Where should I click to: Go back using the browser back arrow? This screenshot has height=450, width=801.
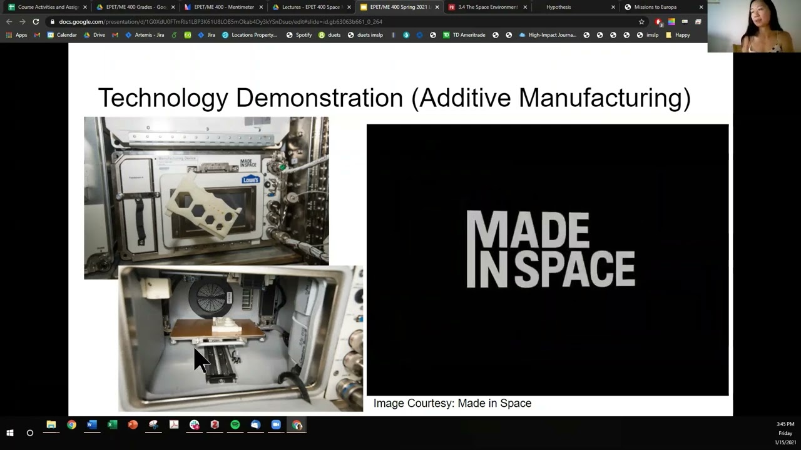[x=9, y=21]
